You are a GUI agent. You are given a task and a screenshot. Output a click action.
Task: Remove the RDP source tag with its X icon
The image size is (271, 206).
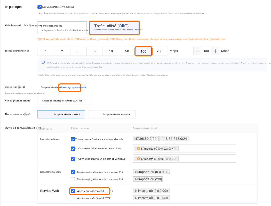click(x=175, y=159)
